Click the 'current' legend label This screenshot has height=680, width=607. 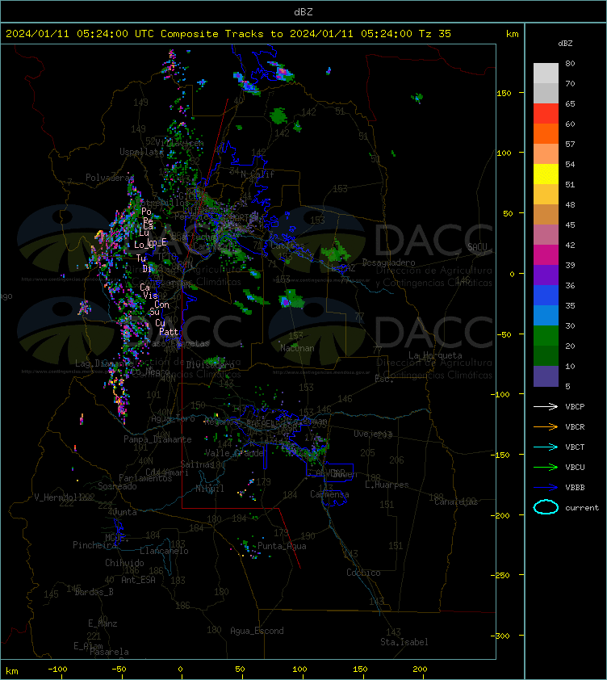pyautogui.click(x=582, y=508)
